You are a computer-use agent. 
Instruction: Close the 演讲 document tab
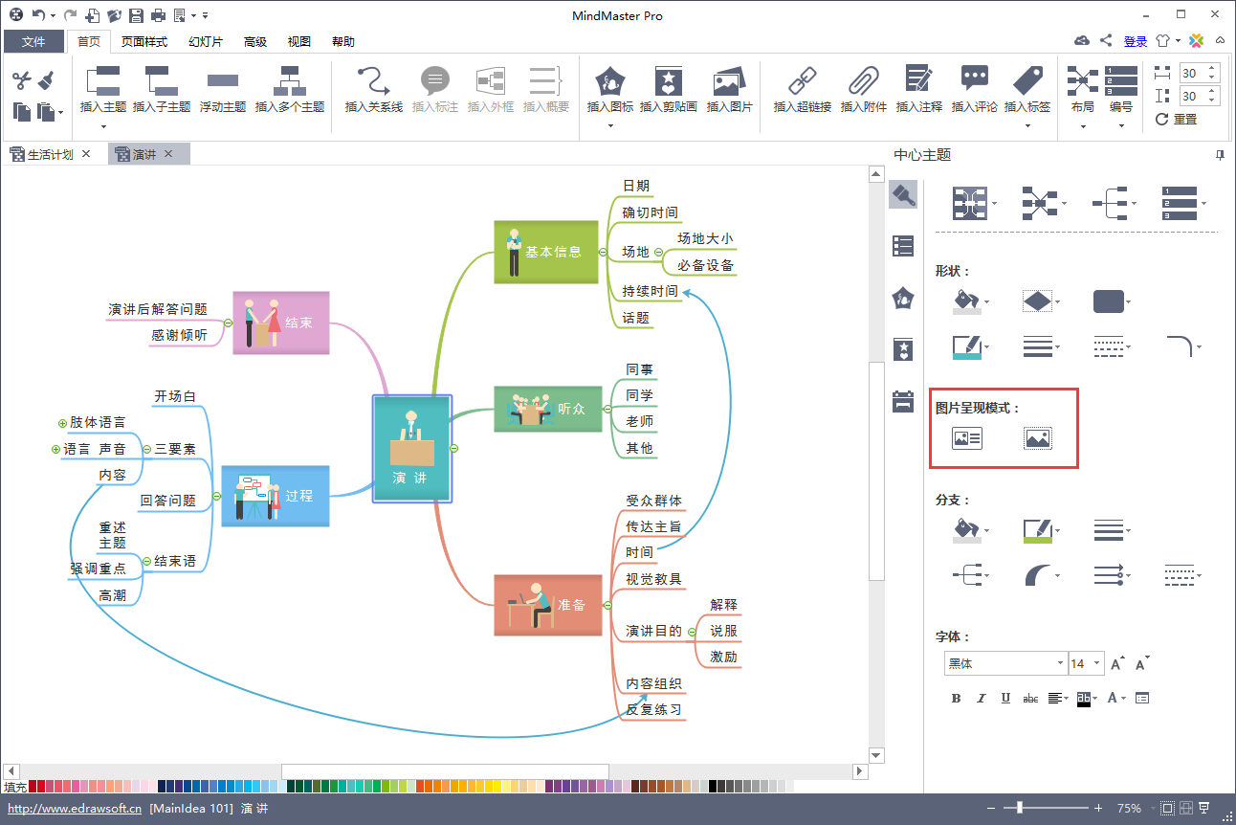168,153
